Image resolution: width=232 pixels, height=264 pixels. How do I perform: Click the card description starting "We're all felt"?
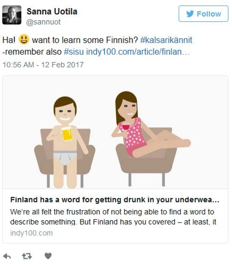point(113,217)
